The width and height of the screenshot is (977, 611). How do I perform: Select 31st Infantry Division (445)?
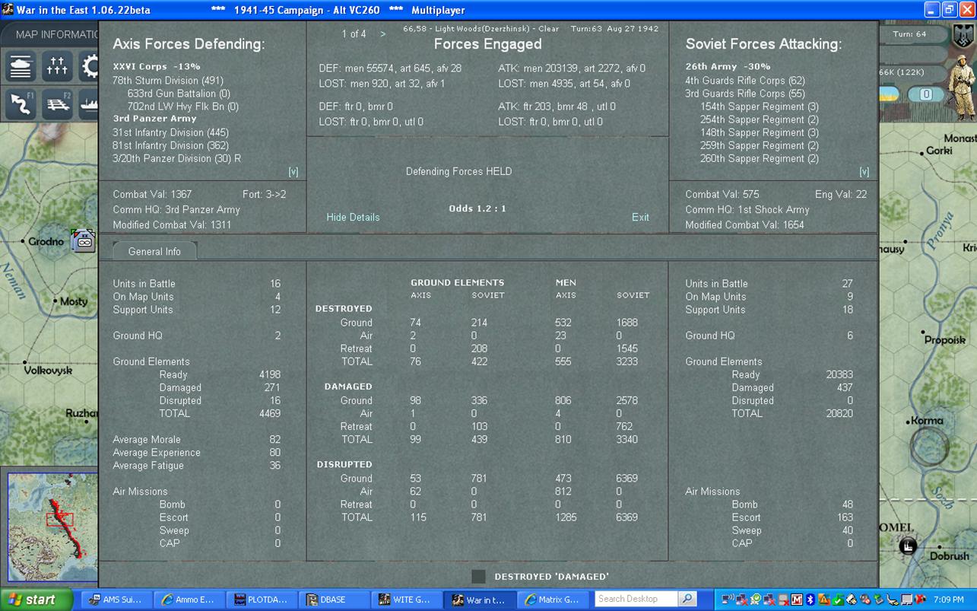pyautogui.click(x=170, y=132)
